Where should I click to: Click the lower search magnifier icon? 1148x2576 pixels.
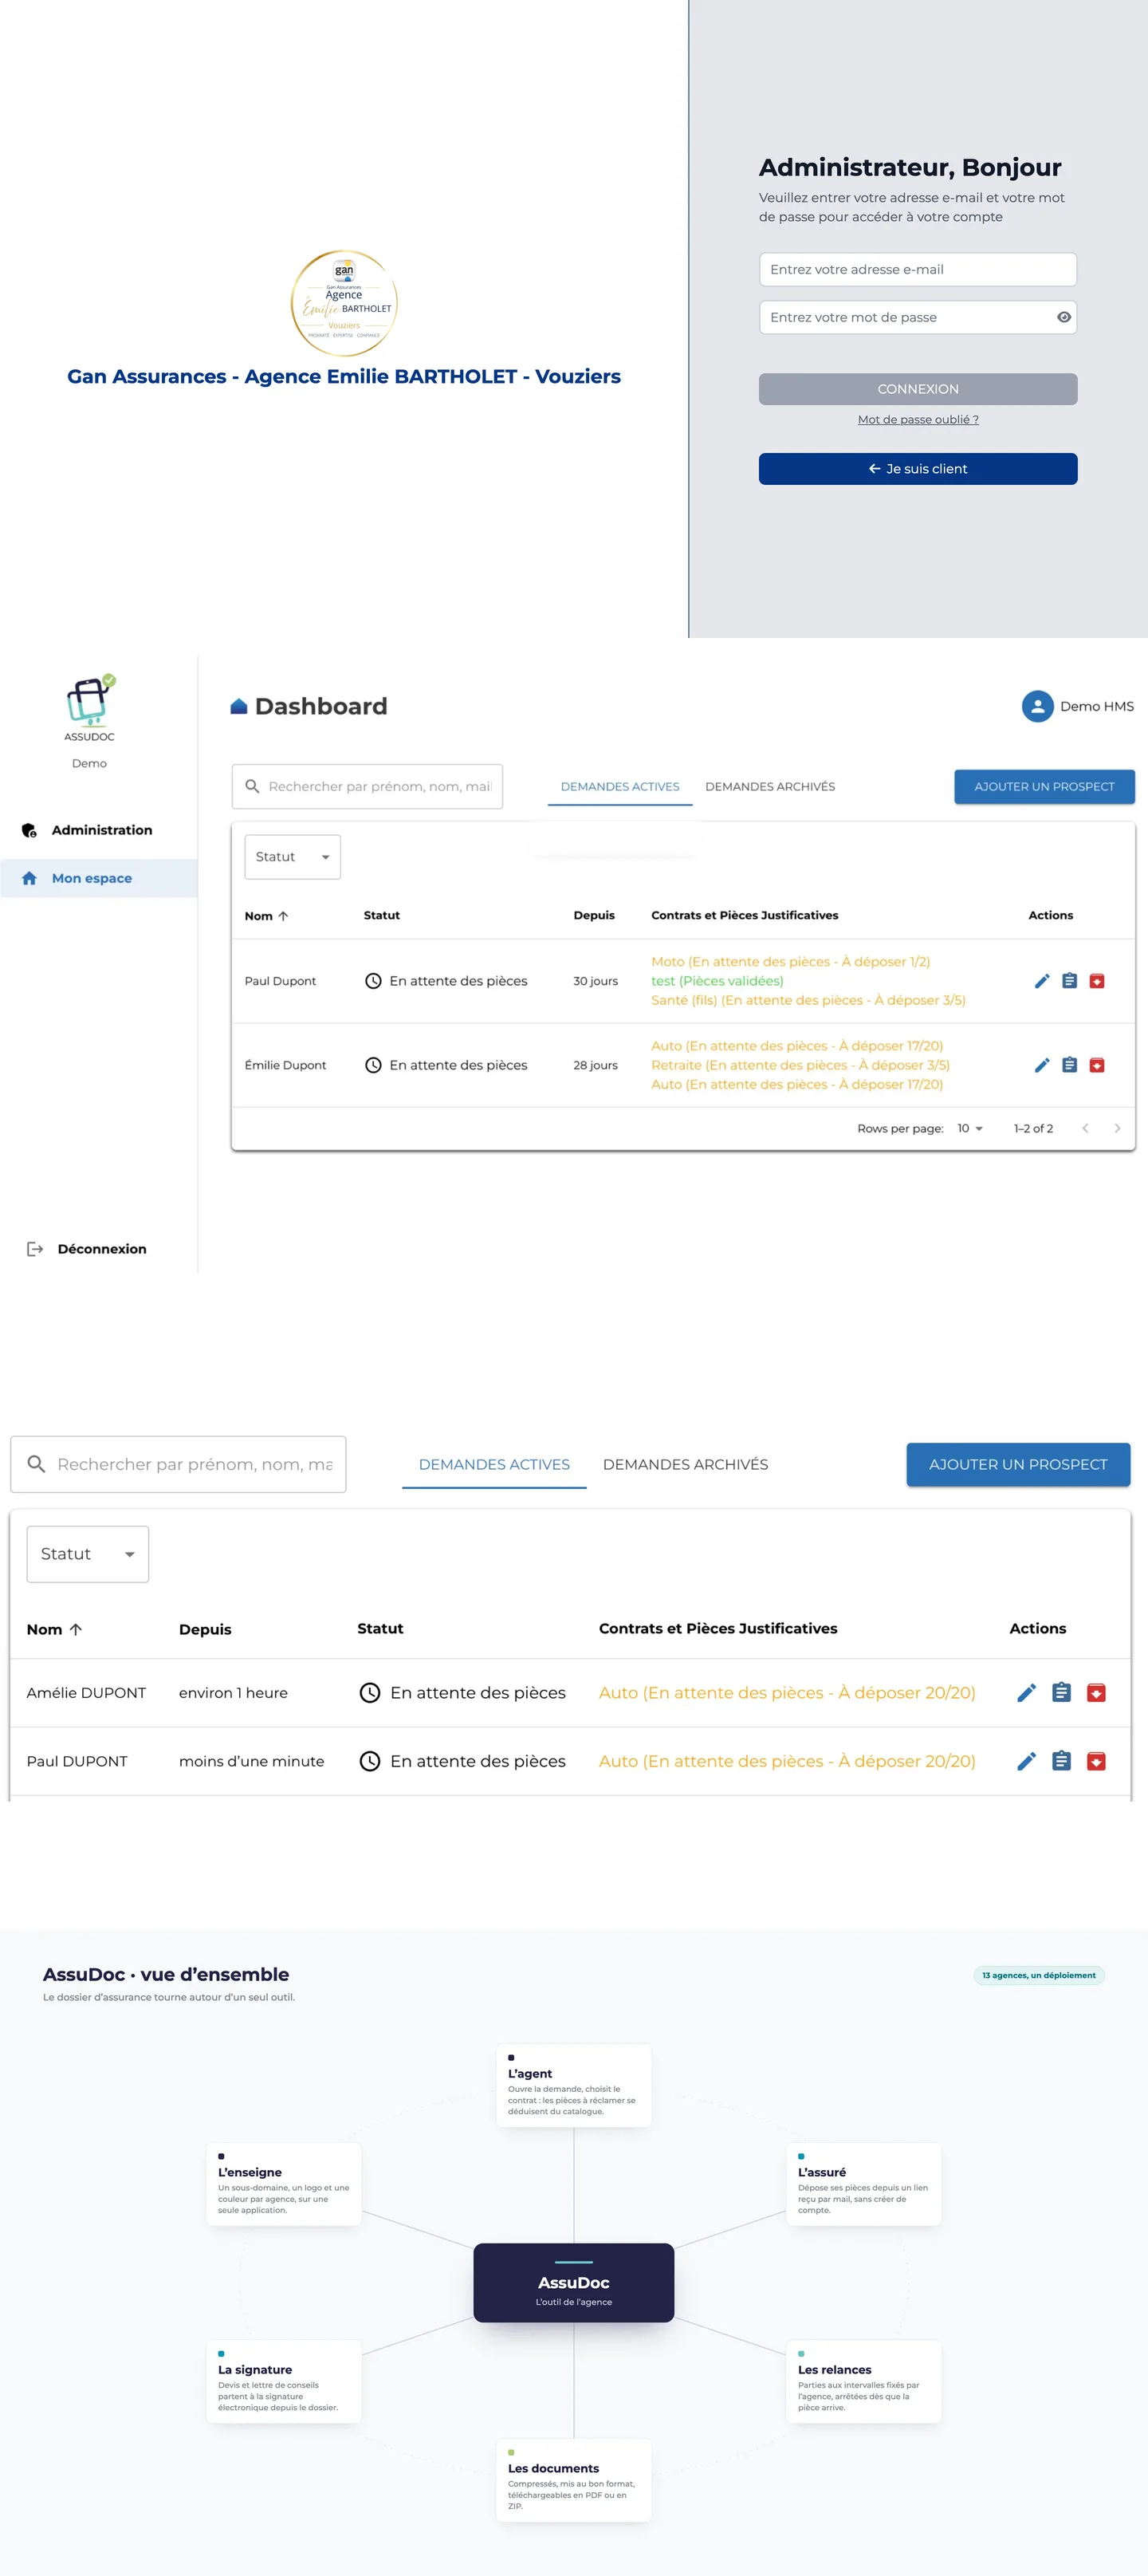tap(36, 1464)
